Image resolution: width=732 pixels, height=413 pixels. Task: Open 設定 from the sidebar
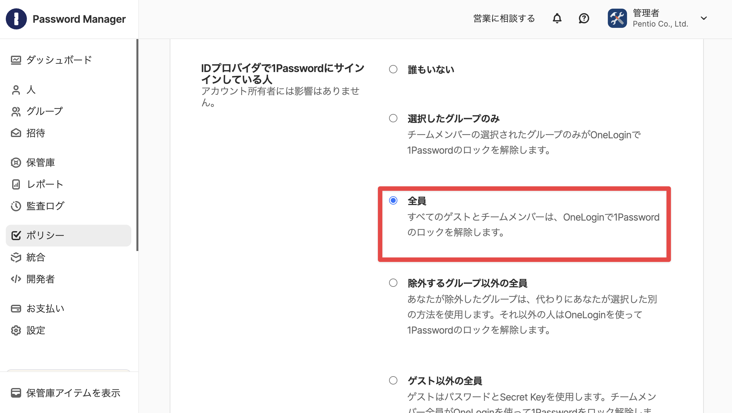point(69,330)
